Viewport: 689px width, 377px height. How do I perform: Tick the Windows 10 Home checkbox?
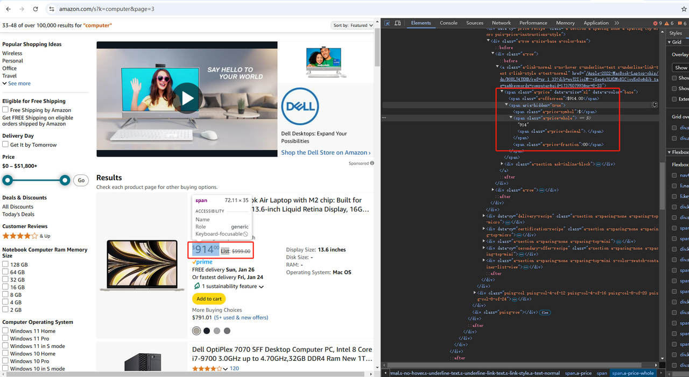(x=5, y=353)
